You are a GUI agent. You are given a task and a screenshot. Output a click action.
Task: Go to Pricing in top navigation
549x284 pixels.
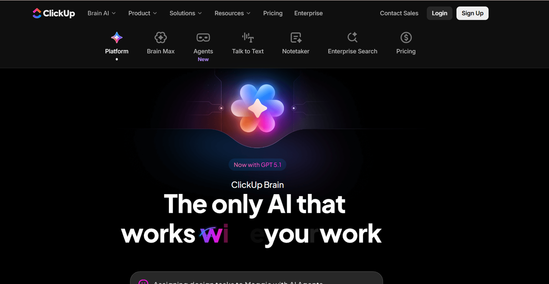coord(273,13)
